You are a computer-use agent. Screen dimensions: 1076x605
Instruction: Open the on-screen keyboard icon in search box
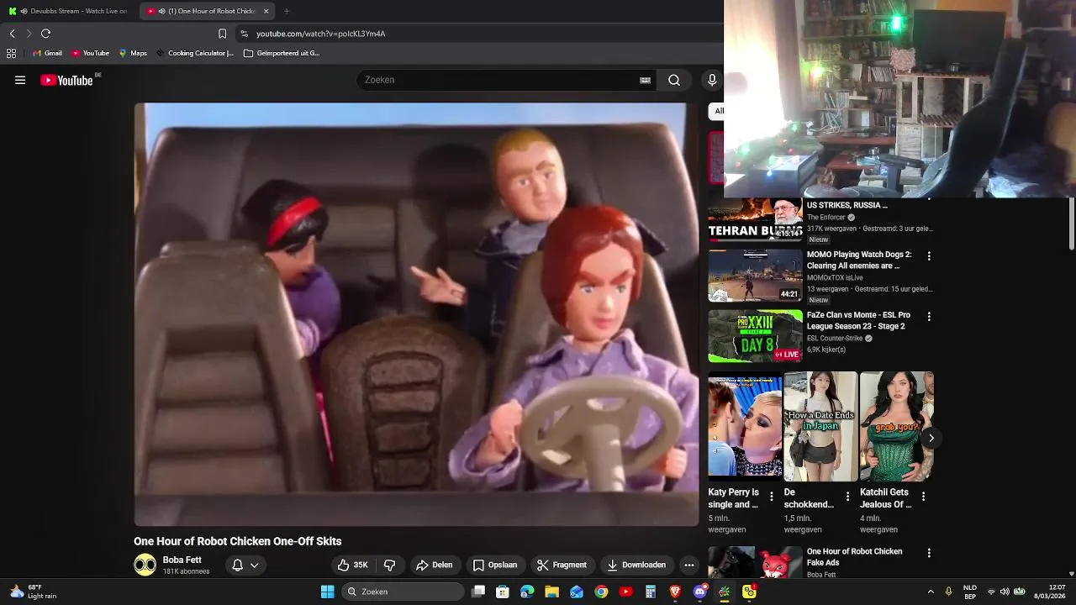pos(645,81)
